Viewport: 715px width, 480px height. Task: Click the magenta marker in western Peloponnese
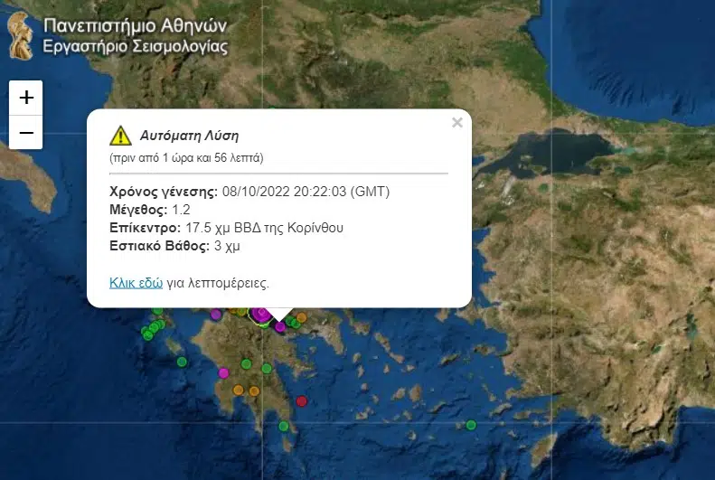click(223, 373)
